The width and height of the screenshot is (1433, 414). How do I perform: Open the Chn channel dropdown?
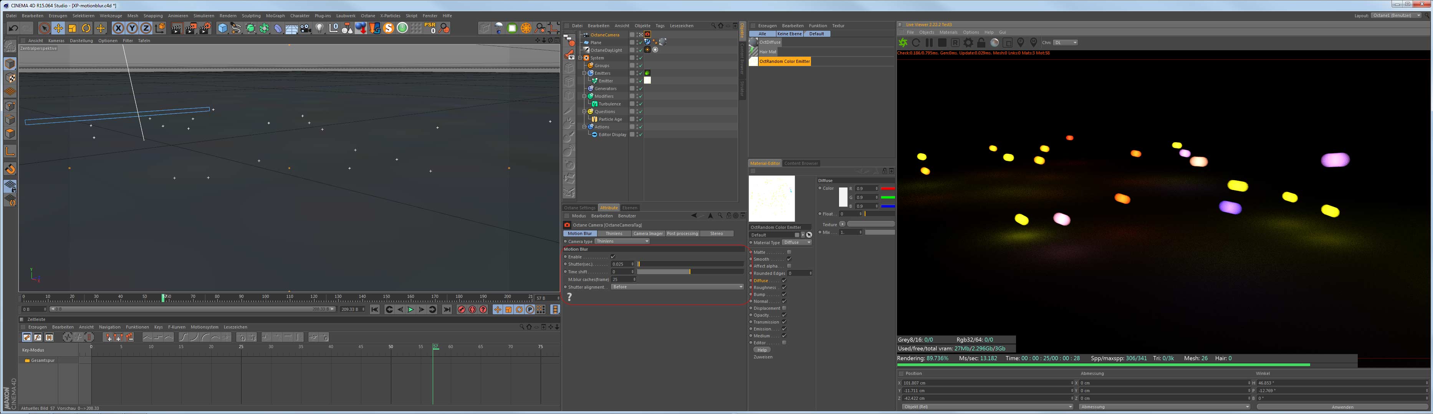pyautogui.click(x=1066, y=43)
